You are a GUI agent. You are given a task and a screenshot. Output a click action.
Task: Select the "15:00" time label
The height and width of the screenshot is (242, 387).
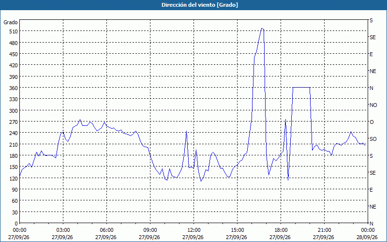[238, 230]
